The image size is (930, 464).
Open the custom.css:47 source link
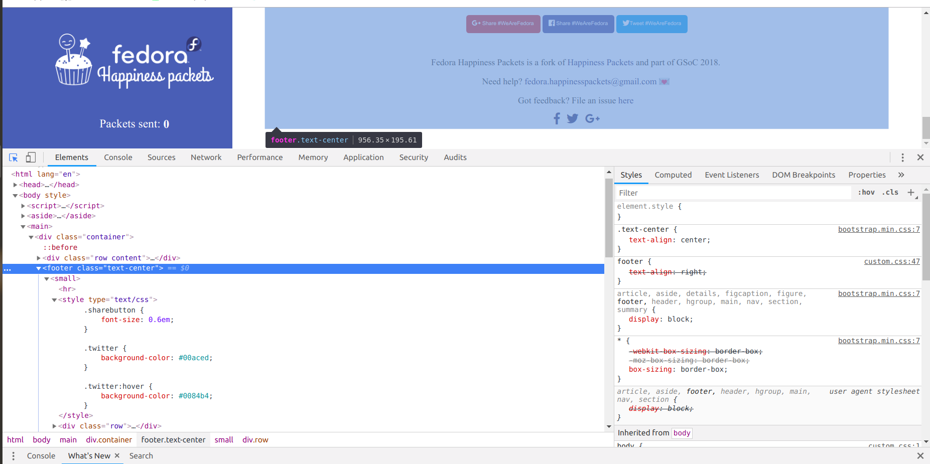coord(892,262)
